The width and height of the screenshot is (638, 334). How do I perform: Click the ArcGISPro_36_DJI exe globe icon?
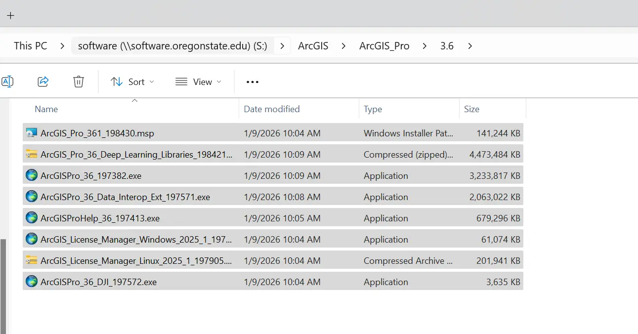pyautogui.click(x=32, y=282)
